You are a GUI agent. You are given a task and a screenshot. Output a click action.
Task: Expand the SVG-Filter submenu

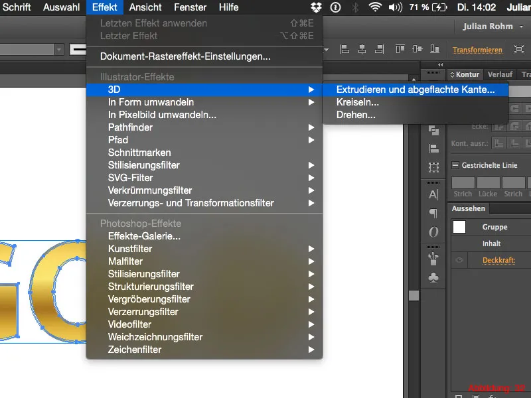click(x=204, y=178)
